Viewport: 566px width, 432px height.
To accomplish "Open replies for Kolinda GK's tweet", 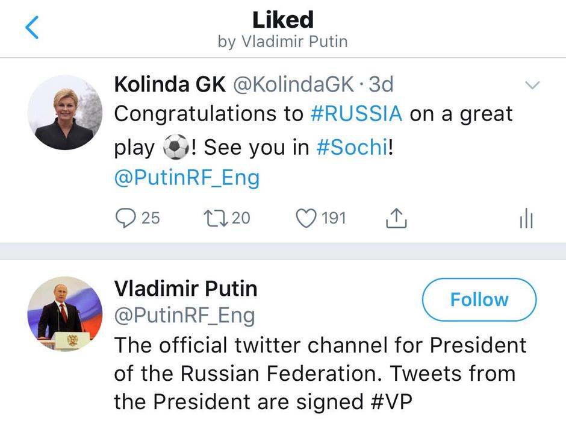I will click(x=126, y=219).
